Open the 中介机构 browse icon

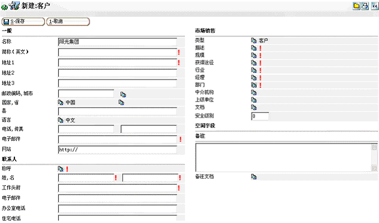click(x=254, y=93)
